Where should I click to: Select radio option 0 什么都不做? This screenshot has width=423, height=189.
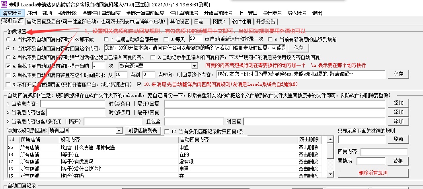[9, 39]
